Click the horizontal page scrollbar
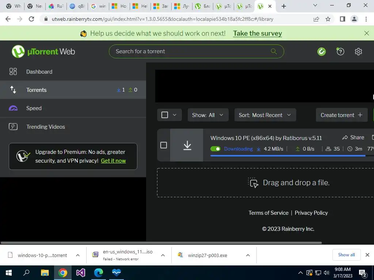The image size is (374, 280). tap(161, 243)
